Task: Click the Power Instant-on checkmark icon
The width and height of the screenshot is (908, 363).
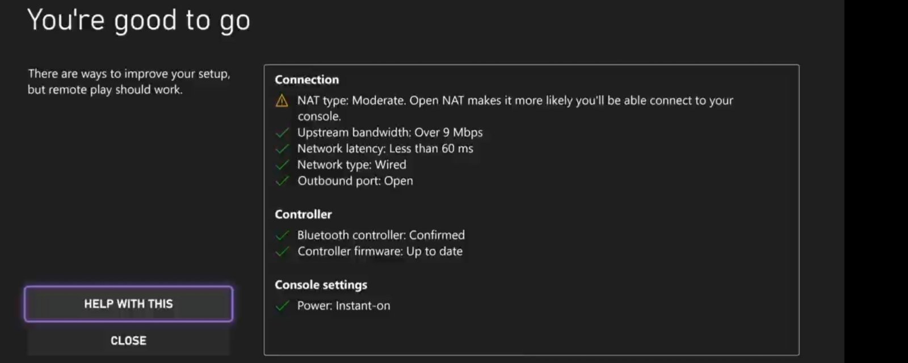Action: click(x=282, y=306)
